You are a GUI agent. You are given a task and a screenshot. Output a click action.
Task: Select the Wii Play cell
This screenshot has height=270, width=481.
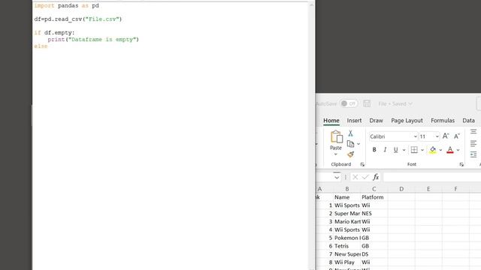pos(347,262)
